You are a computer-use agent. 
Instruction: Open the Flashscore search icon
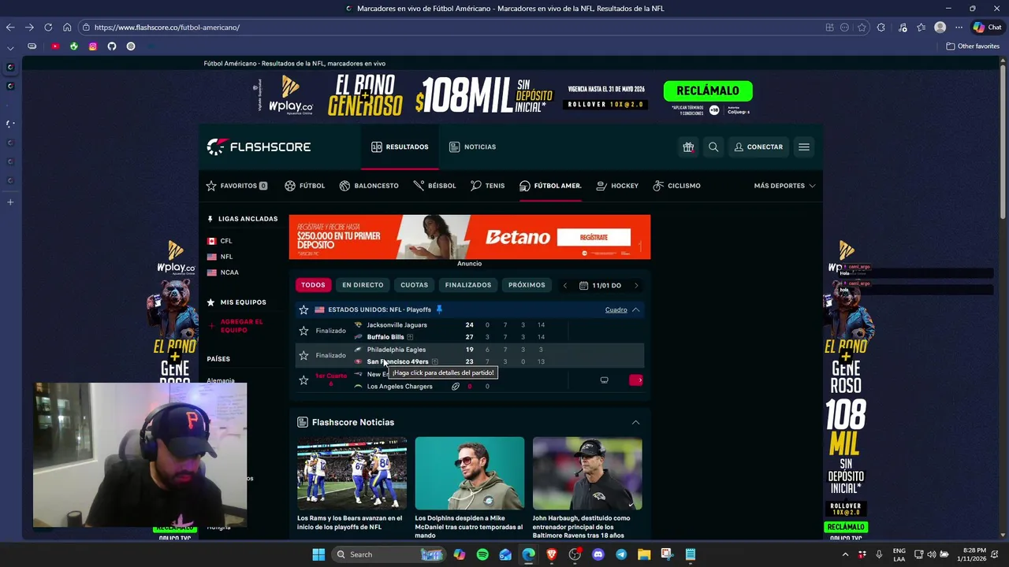(x=713, y=147)
